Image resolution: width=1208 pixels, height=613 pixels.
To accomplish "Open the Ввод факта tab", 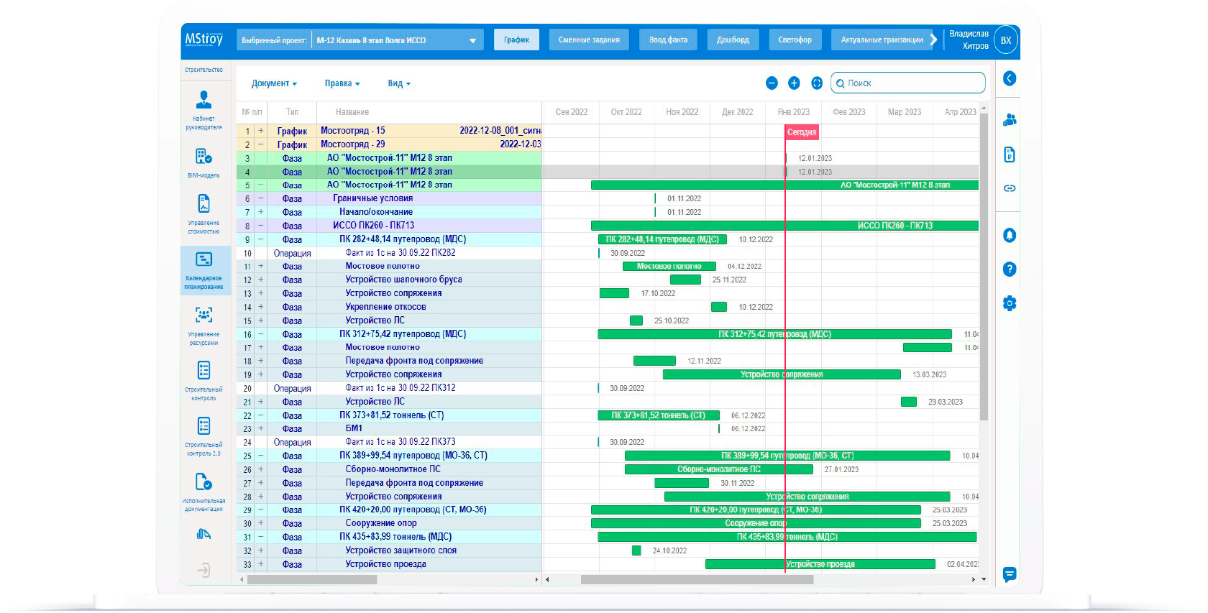I will tap(668, 40).
